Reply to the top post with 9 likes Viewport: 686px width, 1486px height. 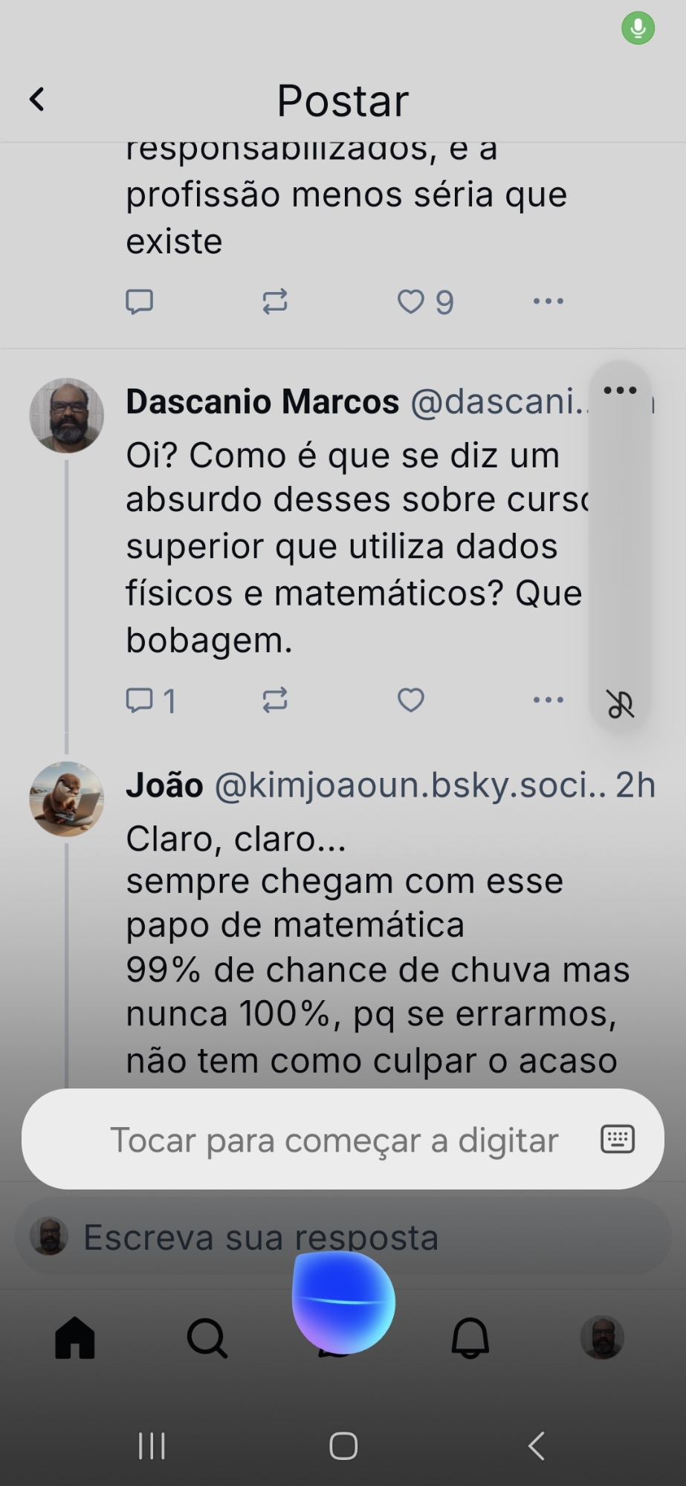(139, 302)
